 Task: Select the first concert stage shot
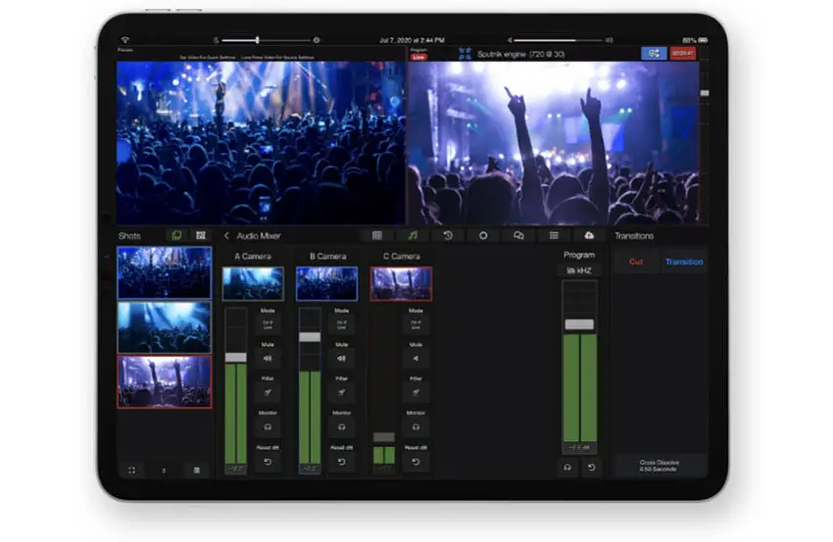click(x=165, y=272)
